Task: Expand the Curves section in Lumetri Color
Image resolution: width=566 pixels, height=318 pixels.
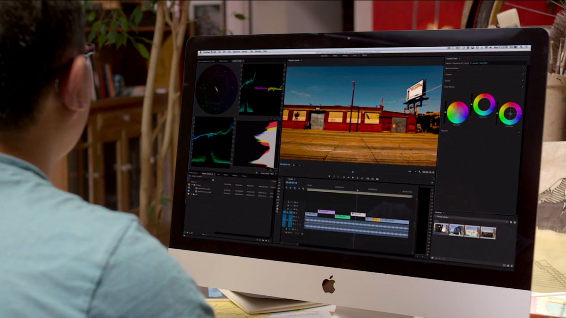Action: [448, 81]
